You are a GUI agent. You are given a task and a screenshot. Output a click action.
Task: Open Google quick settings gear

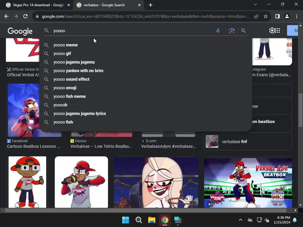[272, 30]
